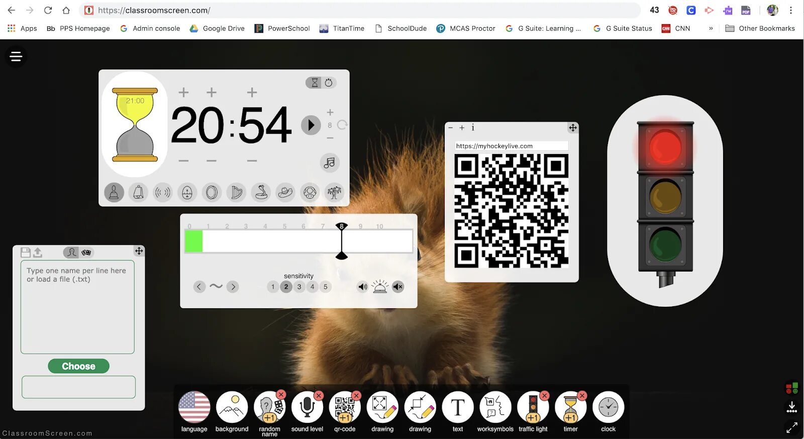Click the random name tool
Viewport: 804px width, 439px height.
click(x=270, y=408)
